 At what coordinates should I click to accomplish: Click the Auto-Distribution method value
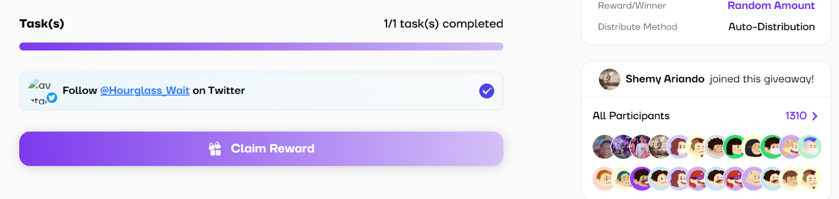[771, 27]
